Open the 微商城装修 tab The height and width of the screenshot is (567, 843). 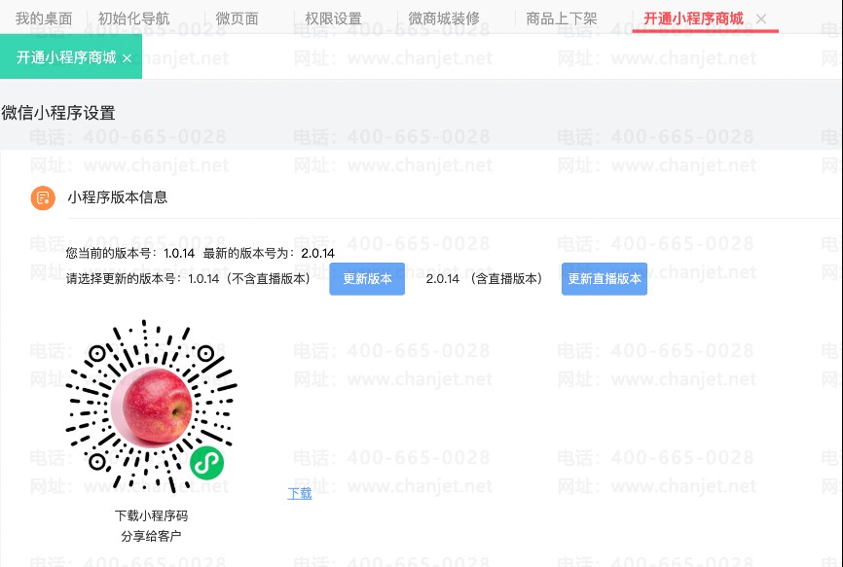point(444,18)
